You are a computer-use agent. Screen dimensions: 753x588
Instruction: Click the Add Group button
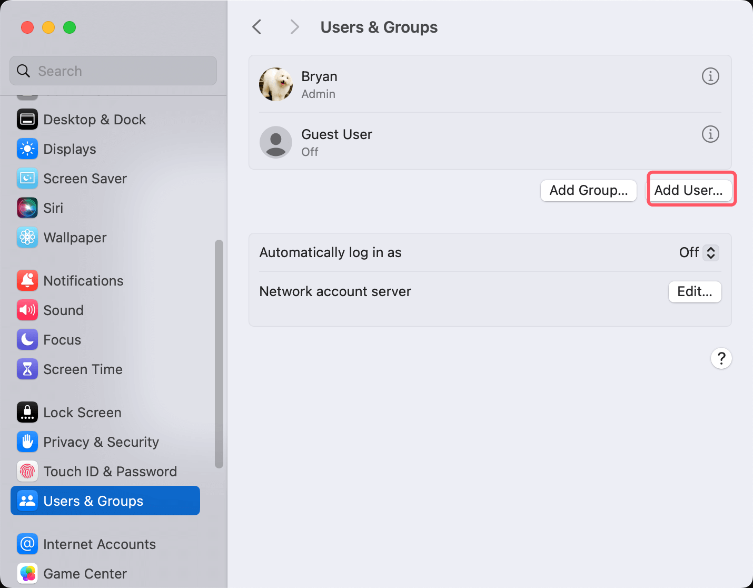click(588, 190)
